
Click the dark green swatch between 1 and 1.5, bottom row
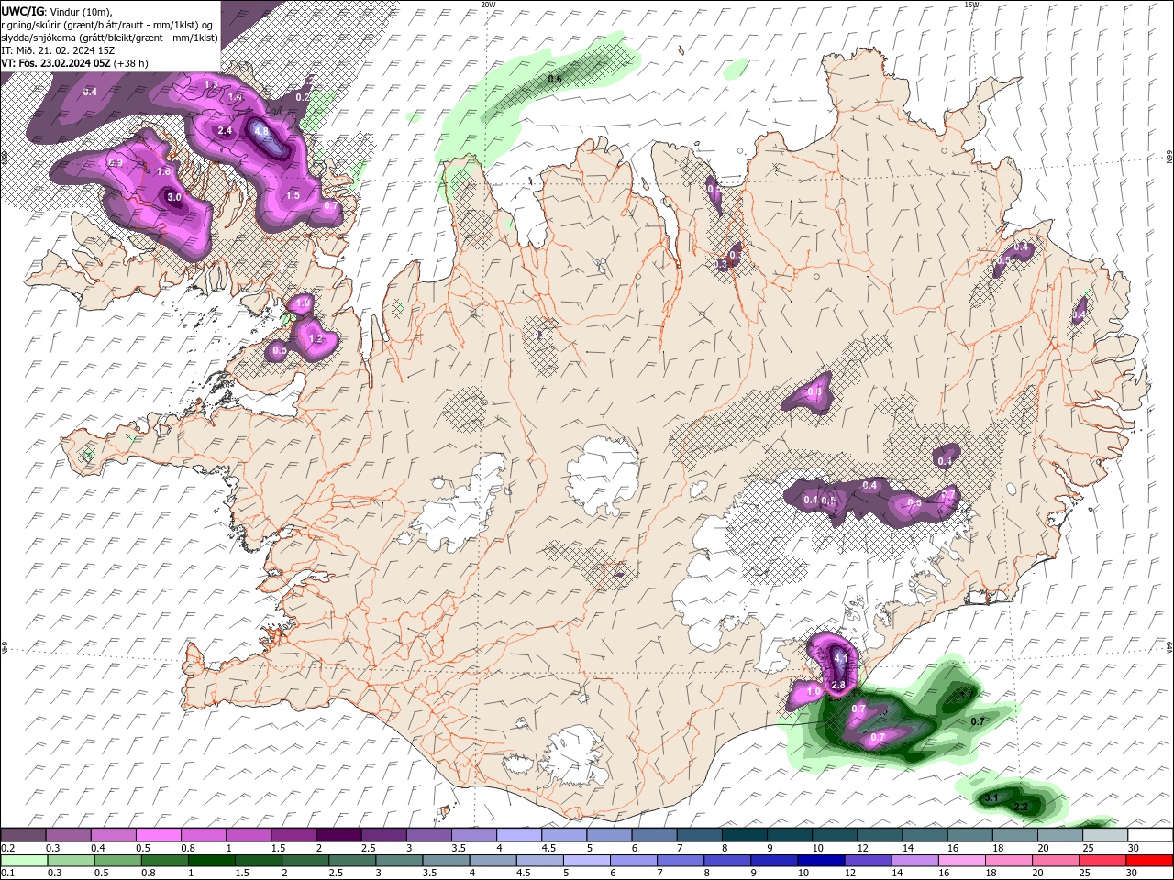tap(212, 860)
